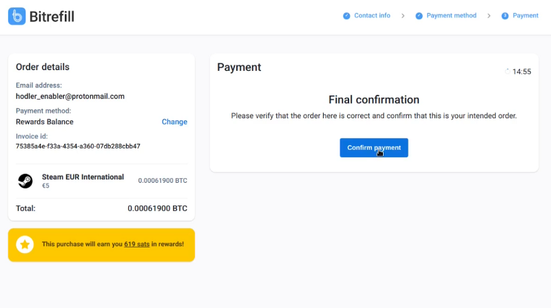551x308 pixels.
Task: Click the yellow rewards banner
Action: (x=101, y=245)
